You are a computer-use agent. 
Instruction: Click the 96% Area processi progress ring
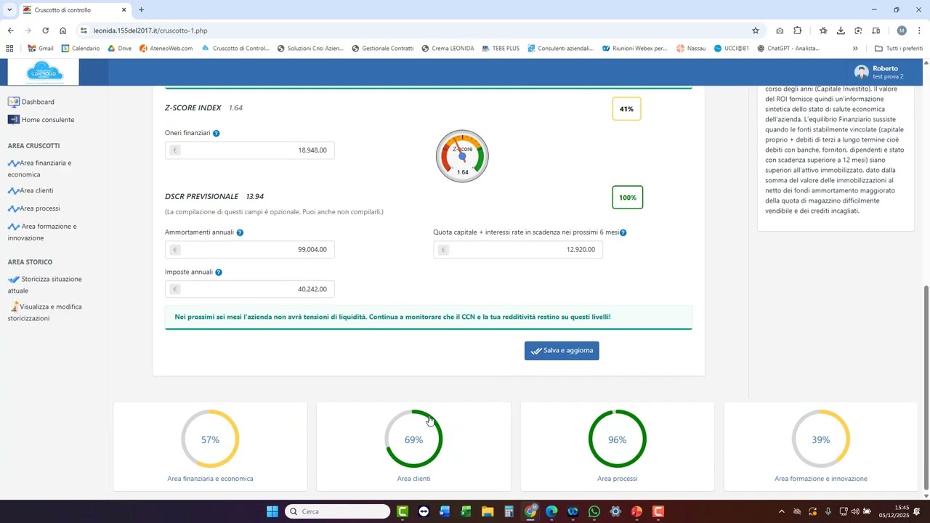(x=617, y=439)
